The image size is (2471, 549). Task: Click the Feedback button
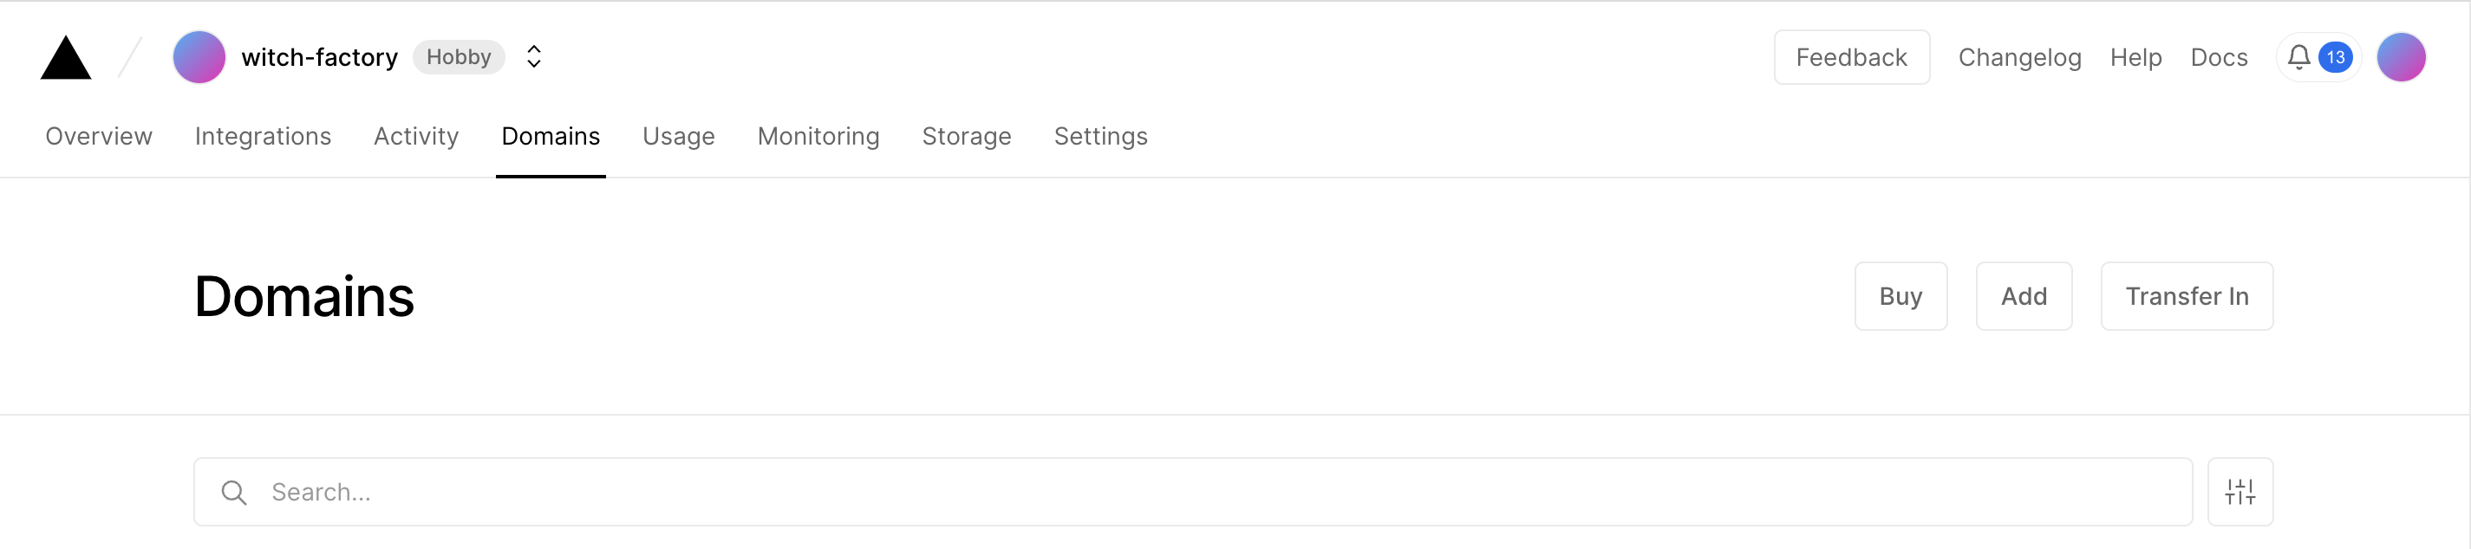[x=1851, y=56]
